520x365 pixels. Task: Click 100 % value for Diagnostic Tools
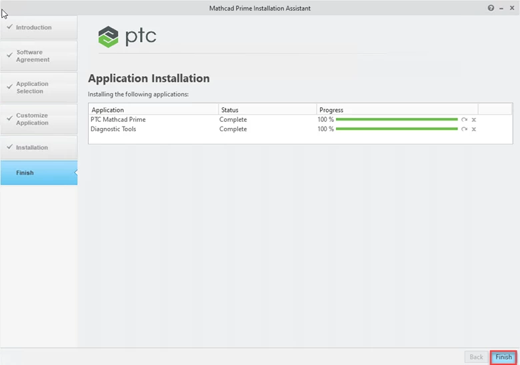click(x=325, y=129)
